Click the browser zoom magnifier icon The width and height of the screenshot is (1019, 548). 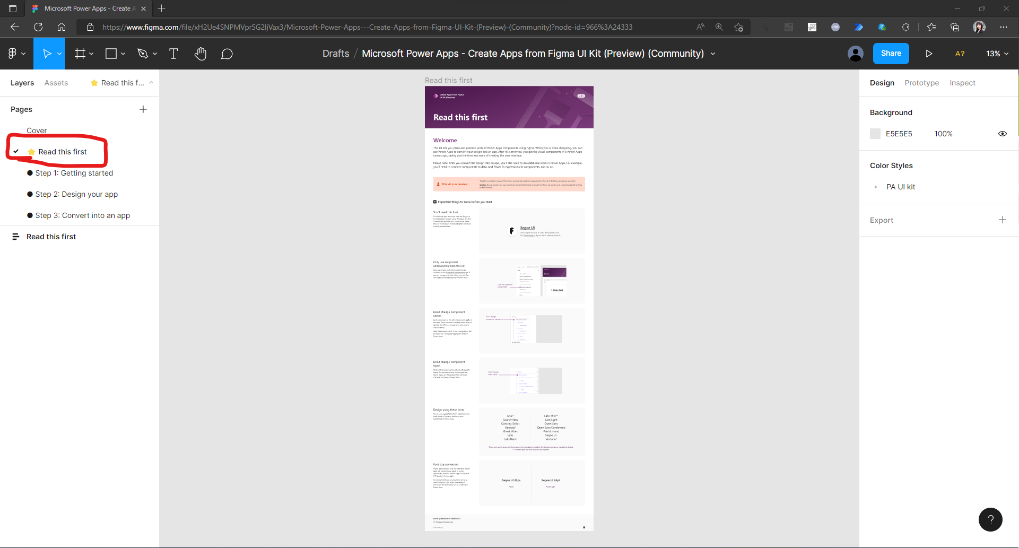pyautogui.click(x=719, y=27)
